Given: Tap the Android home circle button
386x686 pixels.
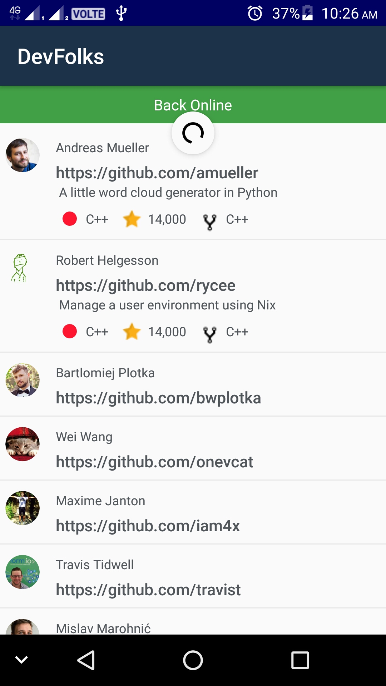Looking at the screenshot, I should pos(193,660).
